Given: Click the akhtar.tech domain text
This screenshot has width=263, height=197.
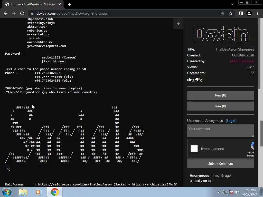Looking at the screenshot, I should pos(37,27).
